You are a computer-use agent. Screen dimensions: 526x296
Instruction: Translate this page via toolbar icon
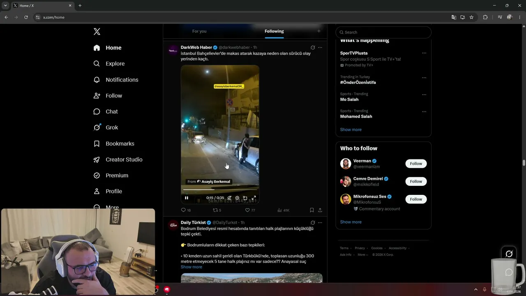[454, 17]
